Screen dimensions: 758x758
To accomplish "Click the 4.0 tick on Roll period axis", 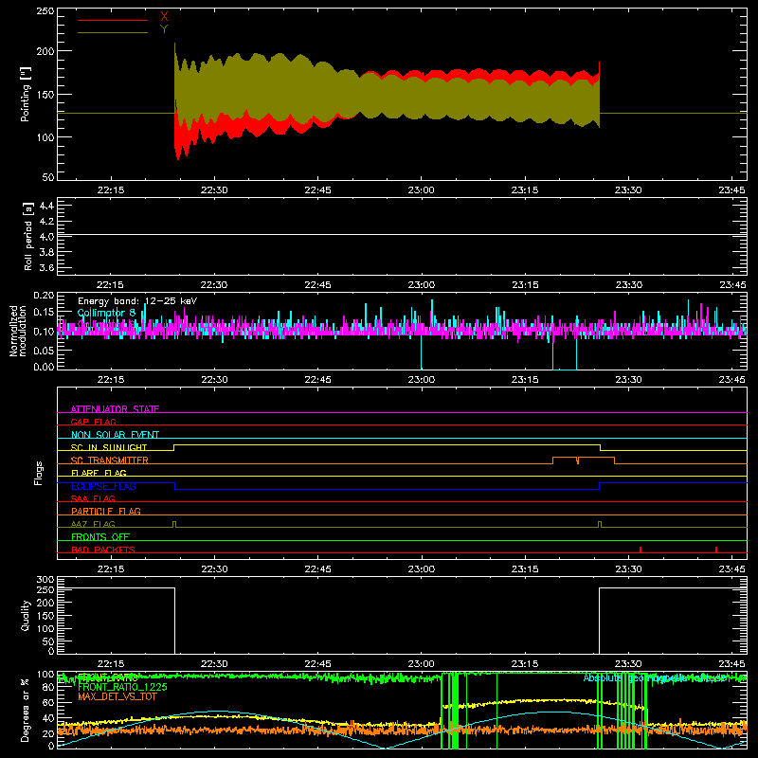I will pyautogui.click(x=46, y=237).
